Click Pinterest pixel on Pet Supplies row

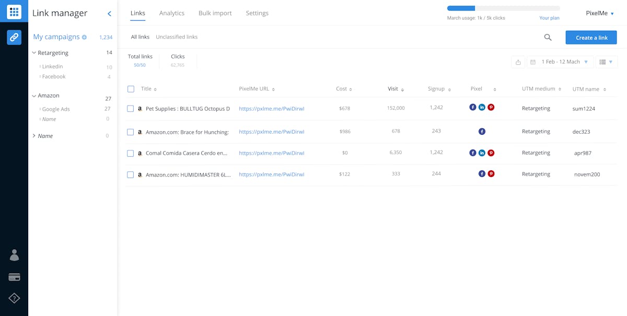[x=491, y=108]
